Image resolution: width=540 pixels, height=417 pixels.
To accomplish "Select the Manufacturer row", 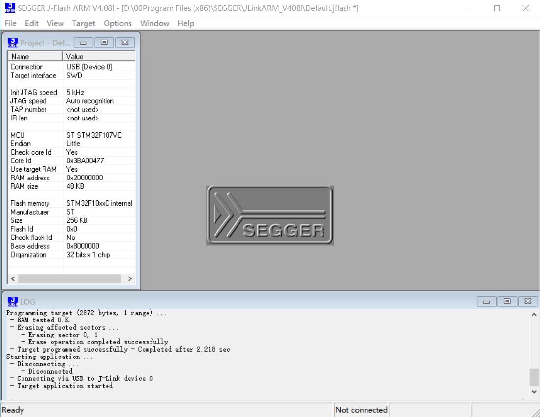I will point(71,212).
